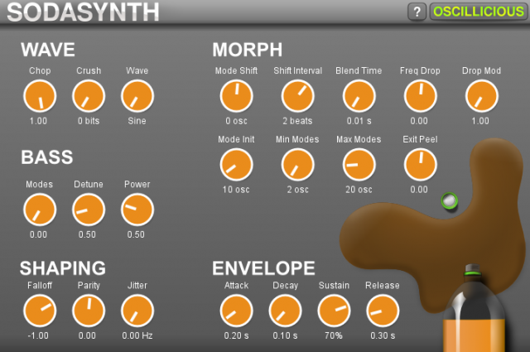
Task: Click the question mark help button
Action: [x=417, y=12]
